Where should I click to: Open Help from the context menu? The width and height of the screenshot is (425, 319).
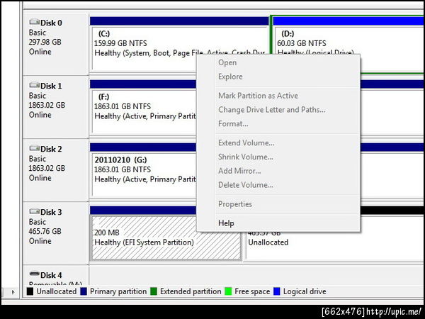(x=278, y=223)
